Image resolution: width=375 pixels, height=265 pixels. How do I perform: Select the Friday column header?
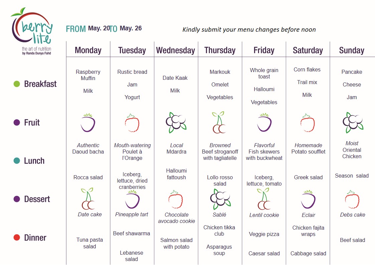click(264, 50)
